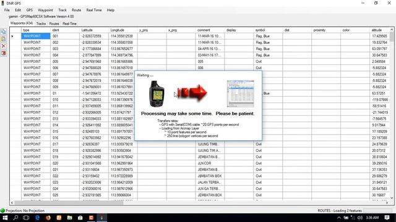Switch to the Real-Time tab
This screenshot has width=396, height=222.
pos(69,23)
